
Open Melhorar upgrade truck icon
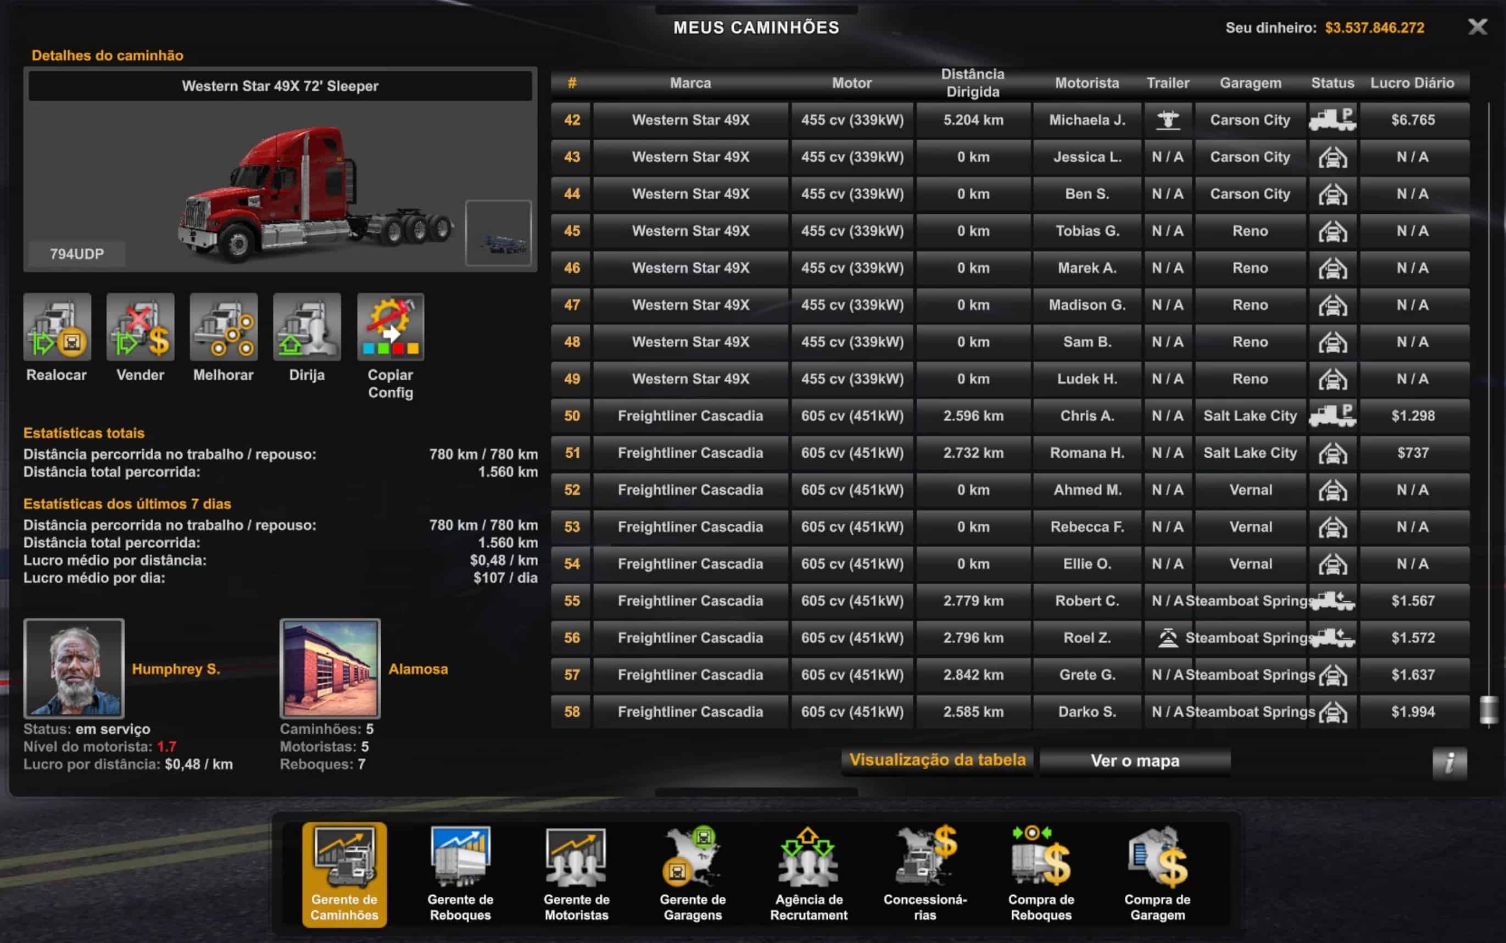point(223,327)
